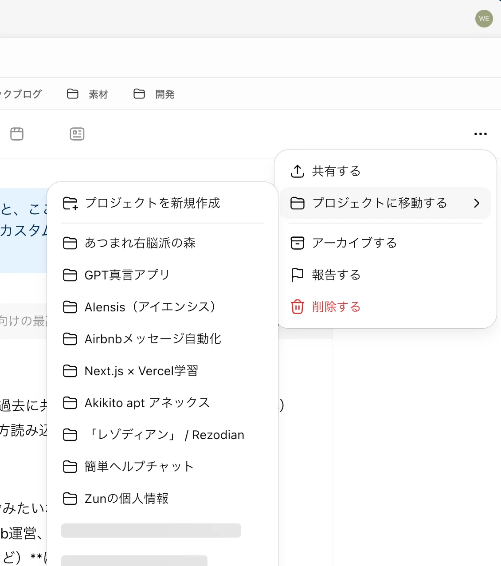Open the WE user avatar menu
This screenshot has width=501, height=566.
484,19
